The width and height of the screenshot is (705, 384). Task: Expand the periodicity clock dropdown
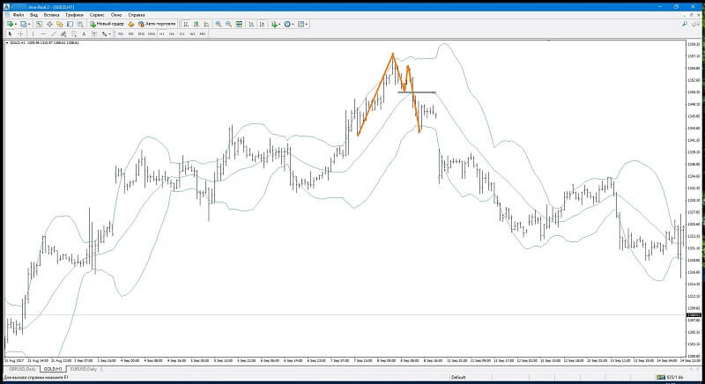(293, 25)
